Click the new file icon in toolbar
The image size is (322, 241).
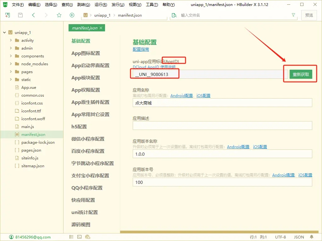(8, 15)
